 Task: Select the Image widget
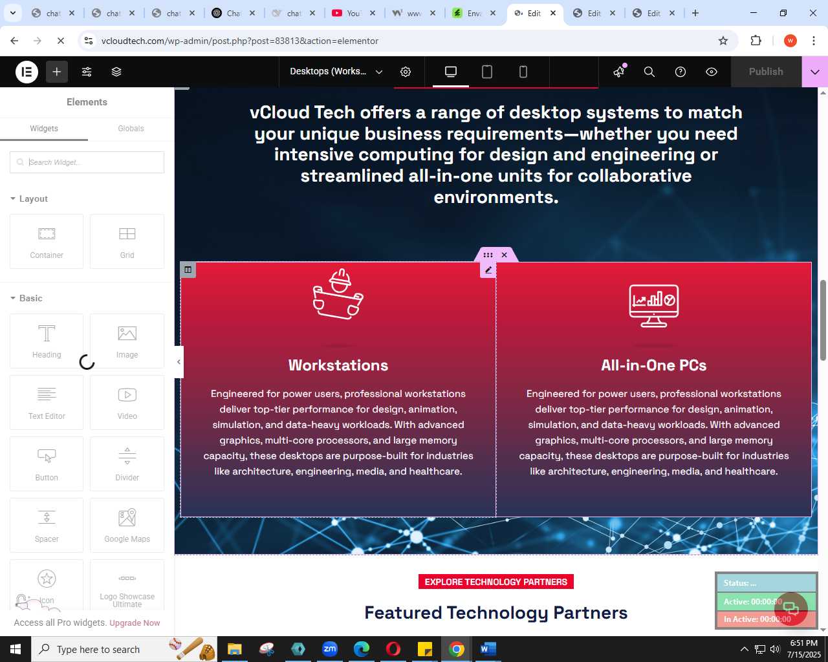coord(127,341)
